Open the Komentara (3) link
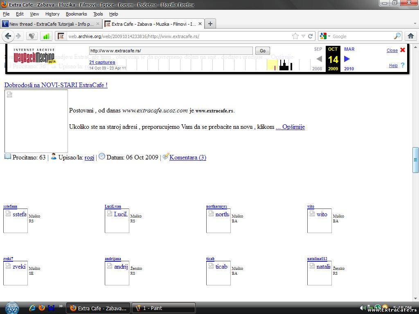419x314 pixels. point(187,157)
